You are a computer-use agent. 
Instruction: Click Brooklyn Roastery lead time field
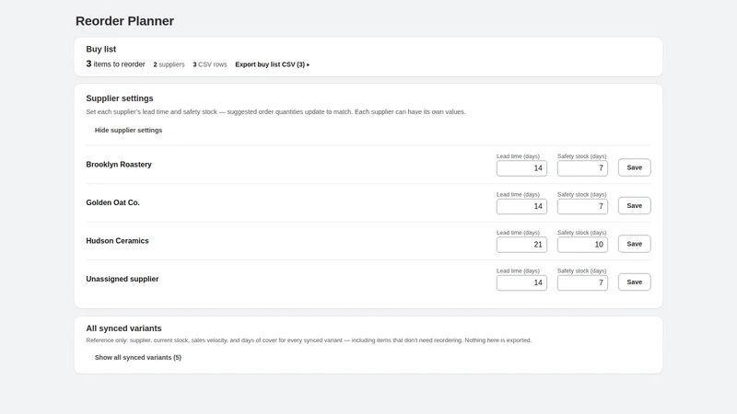(521, 168)
